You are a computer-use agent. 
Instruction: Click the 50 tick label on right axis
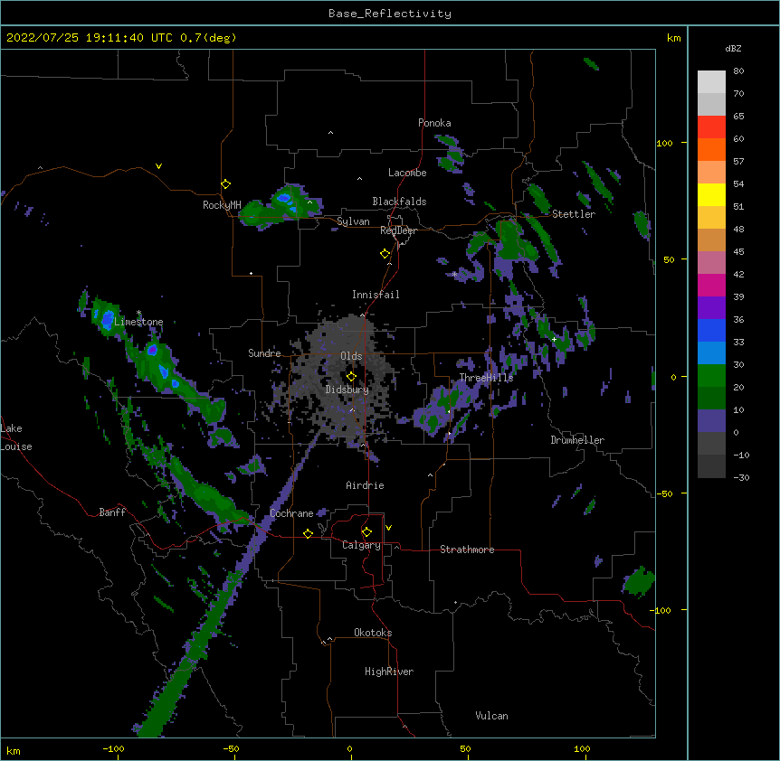[669, 259]
